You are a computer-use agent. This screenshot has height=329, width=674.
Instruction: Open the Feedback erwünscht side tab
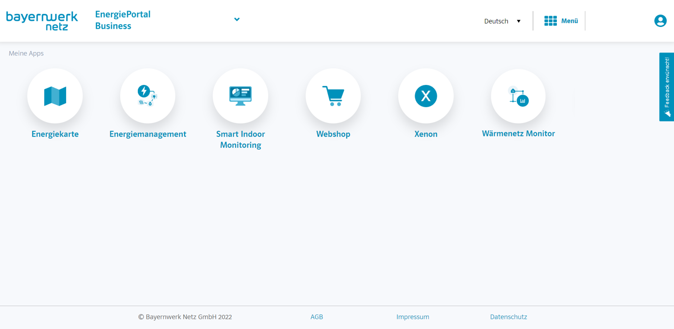pyautogui.click(x=667, y=87)
